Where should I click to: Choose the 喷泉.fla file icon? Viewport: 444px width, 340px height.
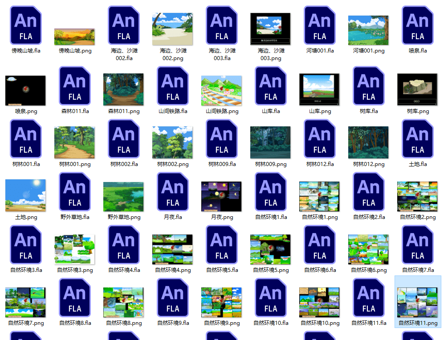click(x=418, y=25)
